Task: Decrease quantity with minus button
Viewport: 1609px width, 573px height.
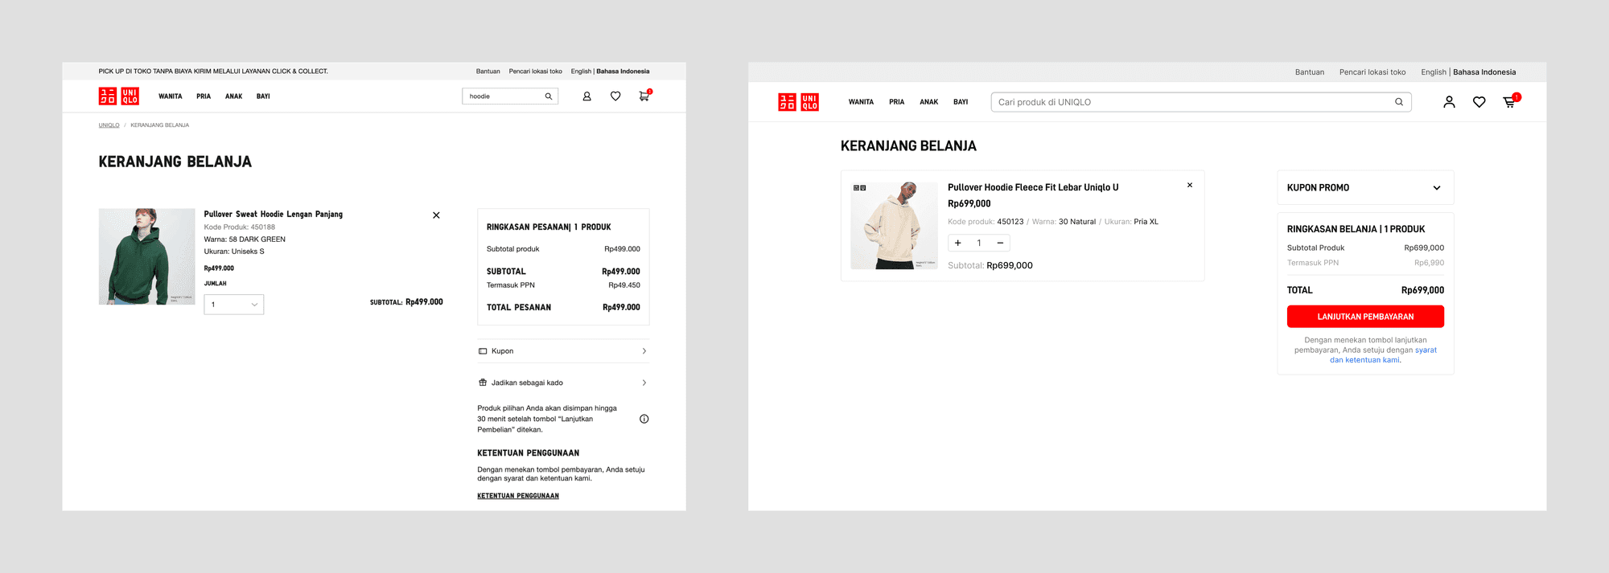Action: [x=1000, y=243]
